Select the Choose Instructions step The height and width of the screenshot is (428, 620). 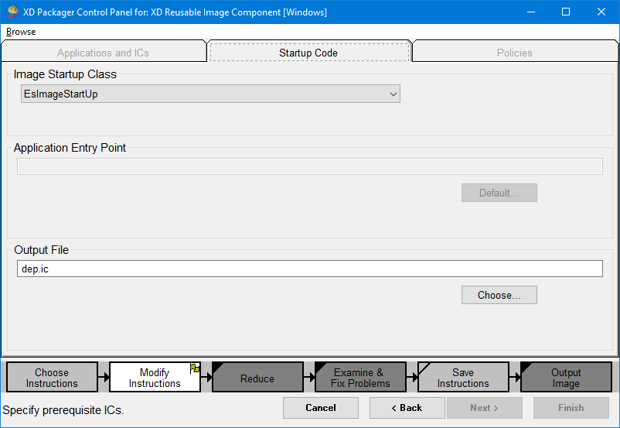[x=52, y=378]
